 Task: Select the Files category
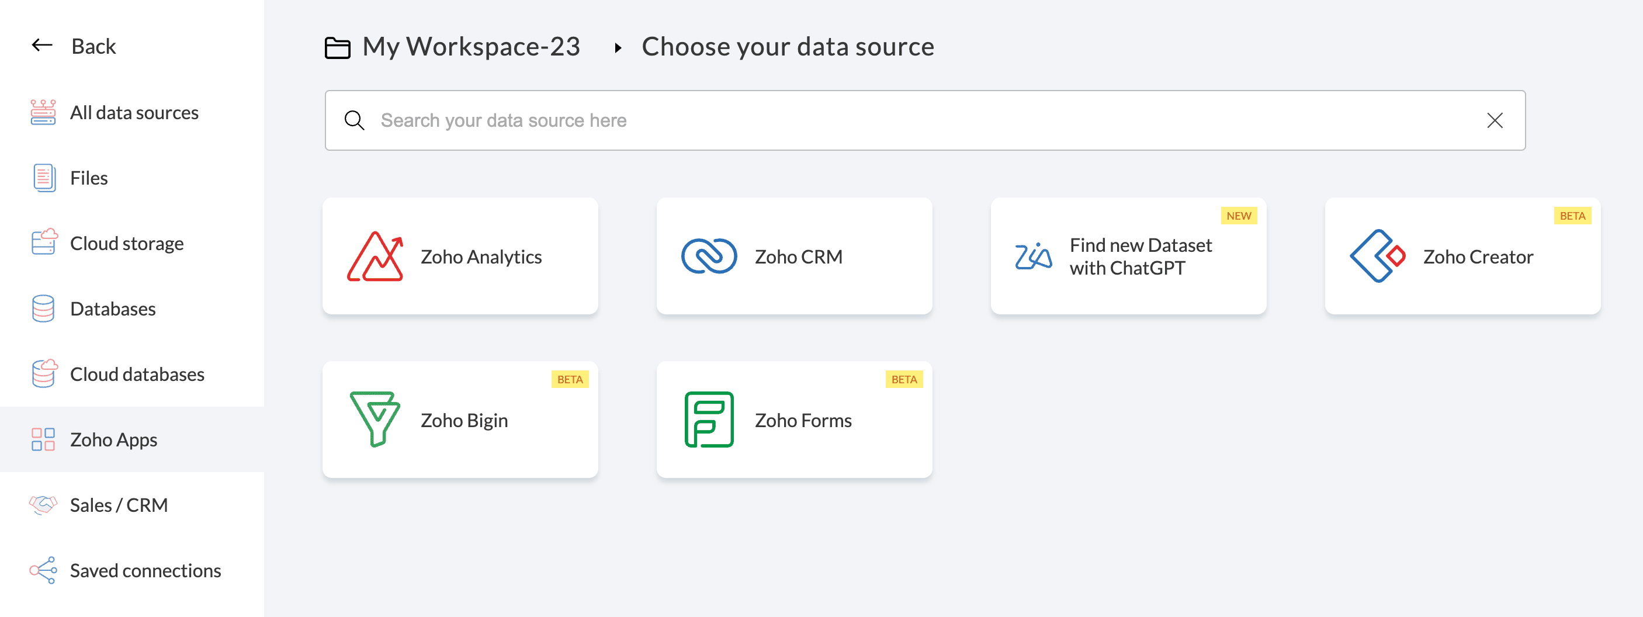tap(89, 178)
